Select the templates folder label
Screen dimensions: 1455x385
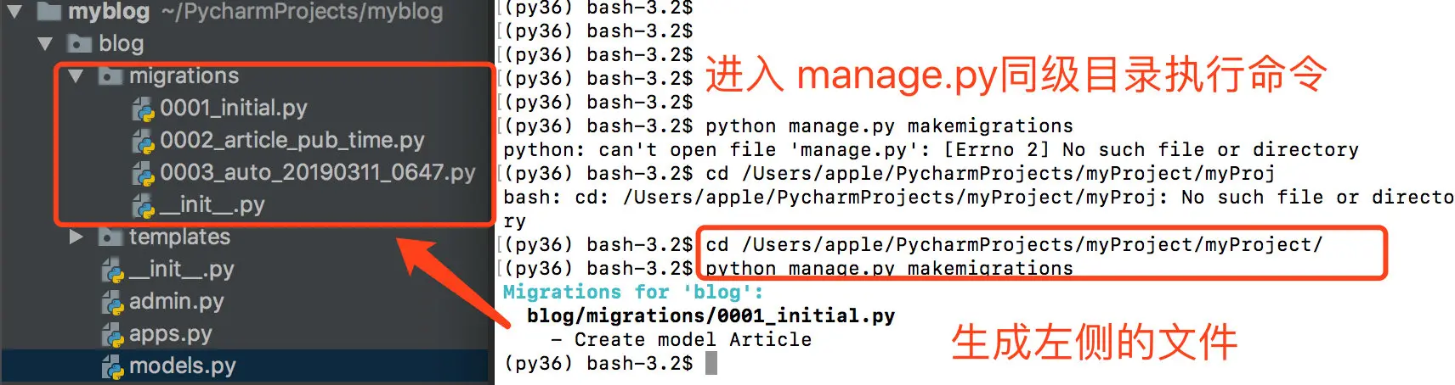(179, 237)
